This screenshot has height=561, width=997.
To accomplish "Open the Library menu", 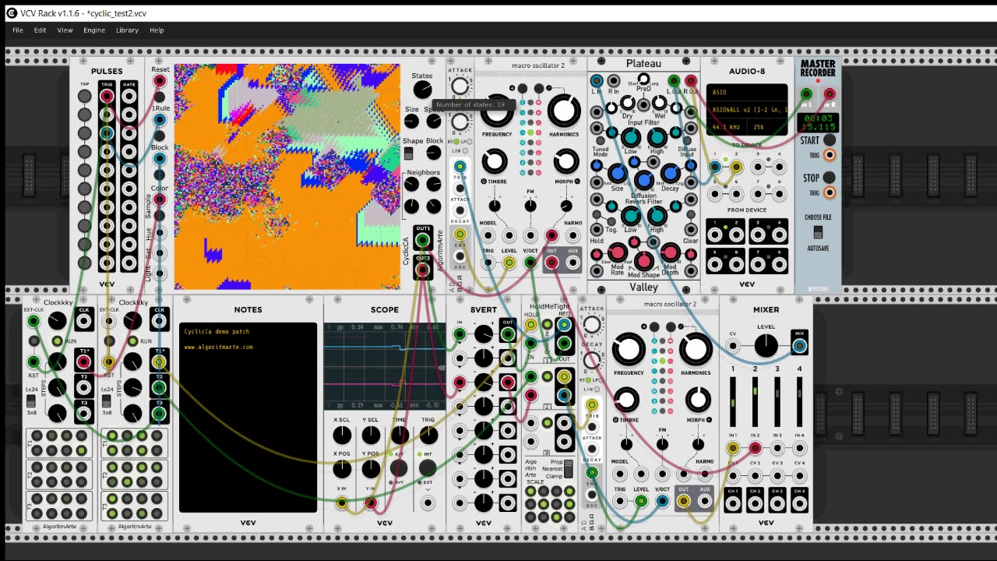I will [x=127, y=30].
